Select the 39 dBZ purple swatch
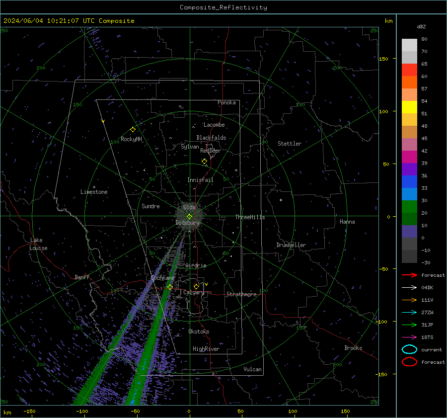This screenshot has height=418, width=447. 409,169
